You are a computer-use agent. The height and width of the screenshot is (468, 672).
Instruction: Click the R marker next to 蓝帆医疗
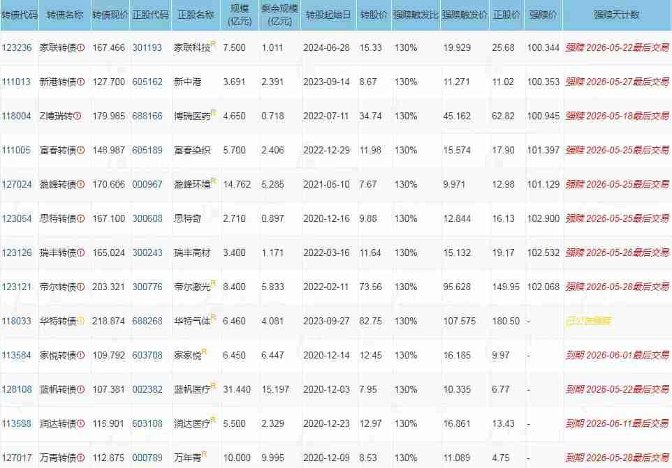click(214, 386)
